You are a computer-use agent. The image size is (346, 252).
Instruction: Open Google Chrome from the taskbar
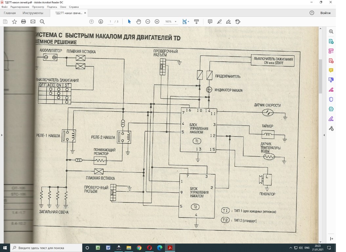(x=139, y=248)
